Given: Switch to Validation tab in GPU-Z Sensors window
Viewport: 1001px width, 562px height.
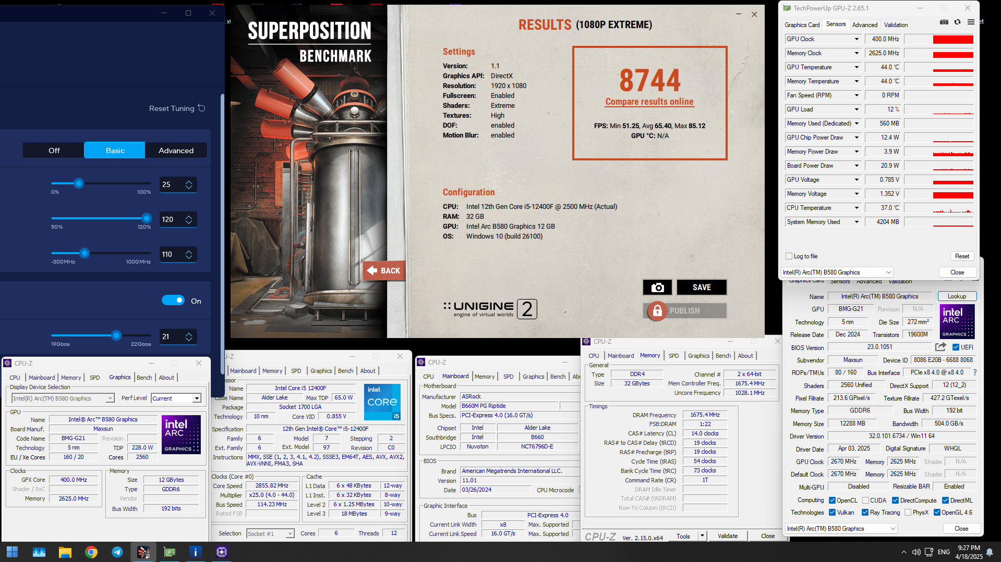Looking at the screenshot, I should tap(896, 24).
